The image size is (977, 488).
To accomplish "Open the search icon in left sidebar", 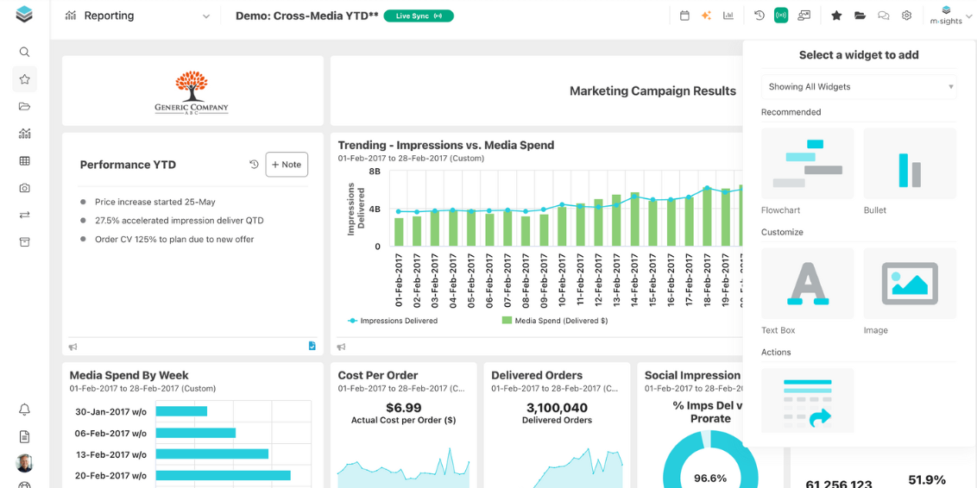I will pos(24,52).
